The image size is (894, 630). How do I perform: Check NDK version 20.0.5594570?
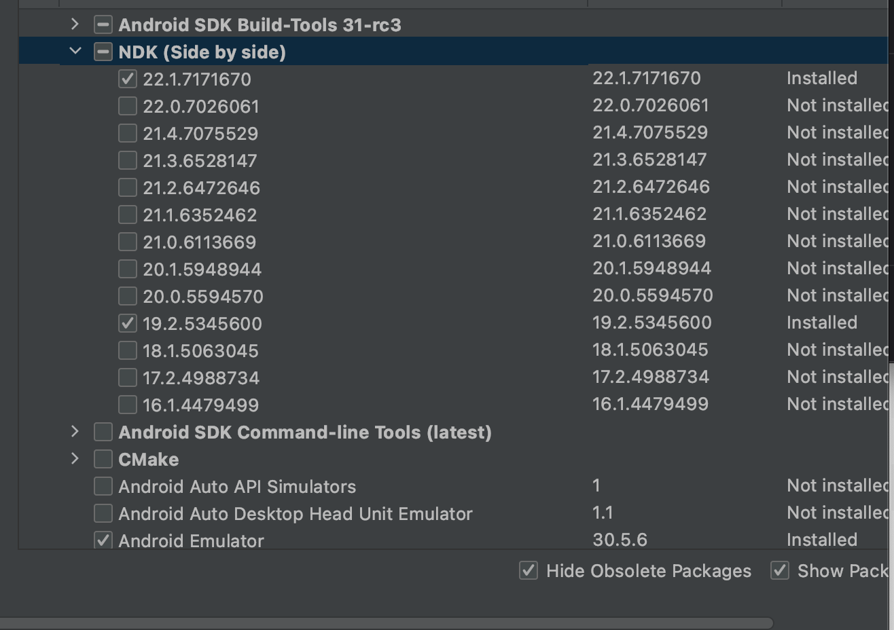coord(128,297)
